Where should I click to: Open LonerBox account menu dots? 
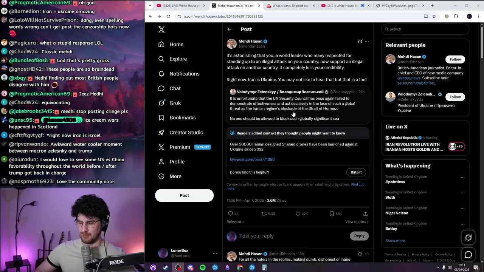coord(215,253)
